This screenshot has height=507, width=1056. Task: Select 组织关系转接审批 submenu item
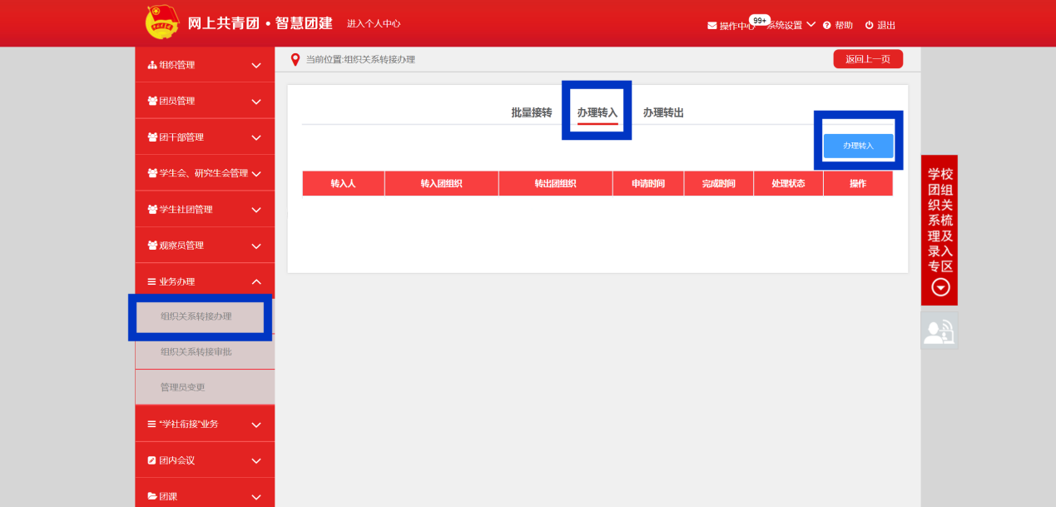tap(196, 352)
